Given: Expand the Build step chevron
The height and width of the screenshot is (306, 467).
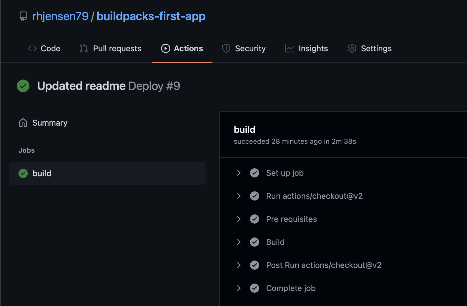Looking at the screenshot, I should (239, 242).
